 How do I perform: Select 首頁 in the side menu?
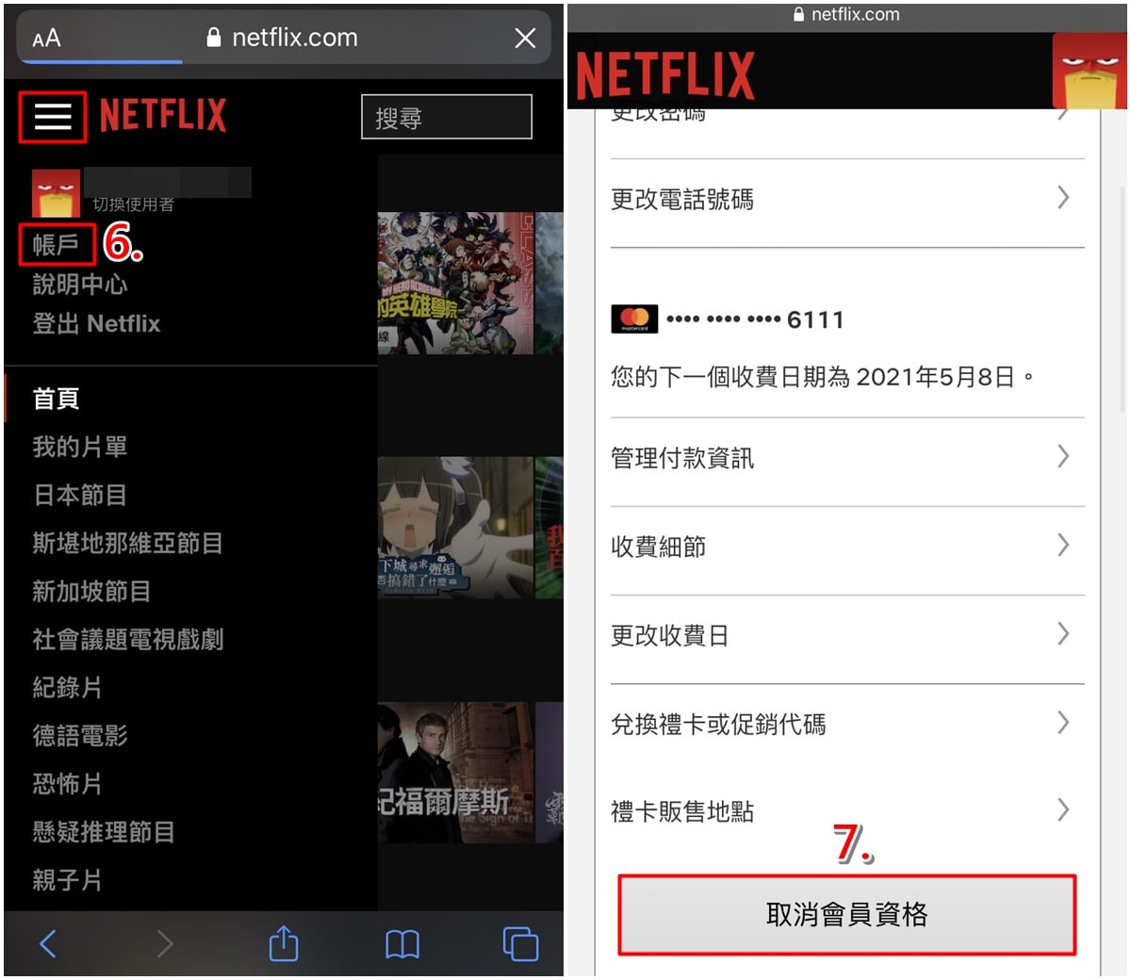click(x=56, y=399)
